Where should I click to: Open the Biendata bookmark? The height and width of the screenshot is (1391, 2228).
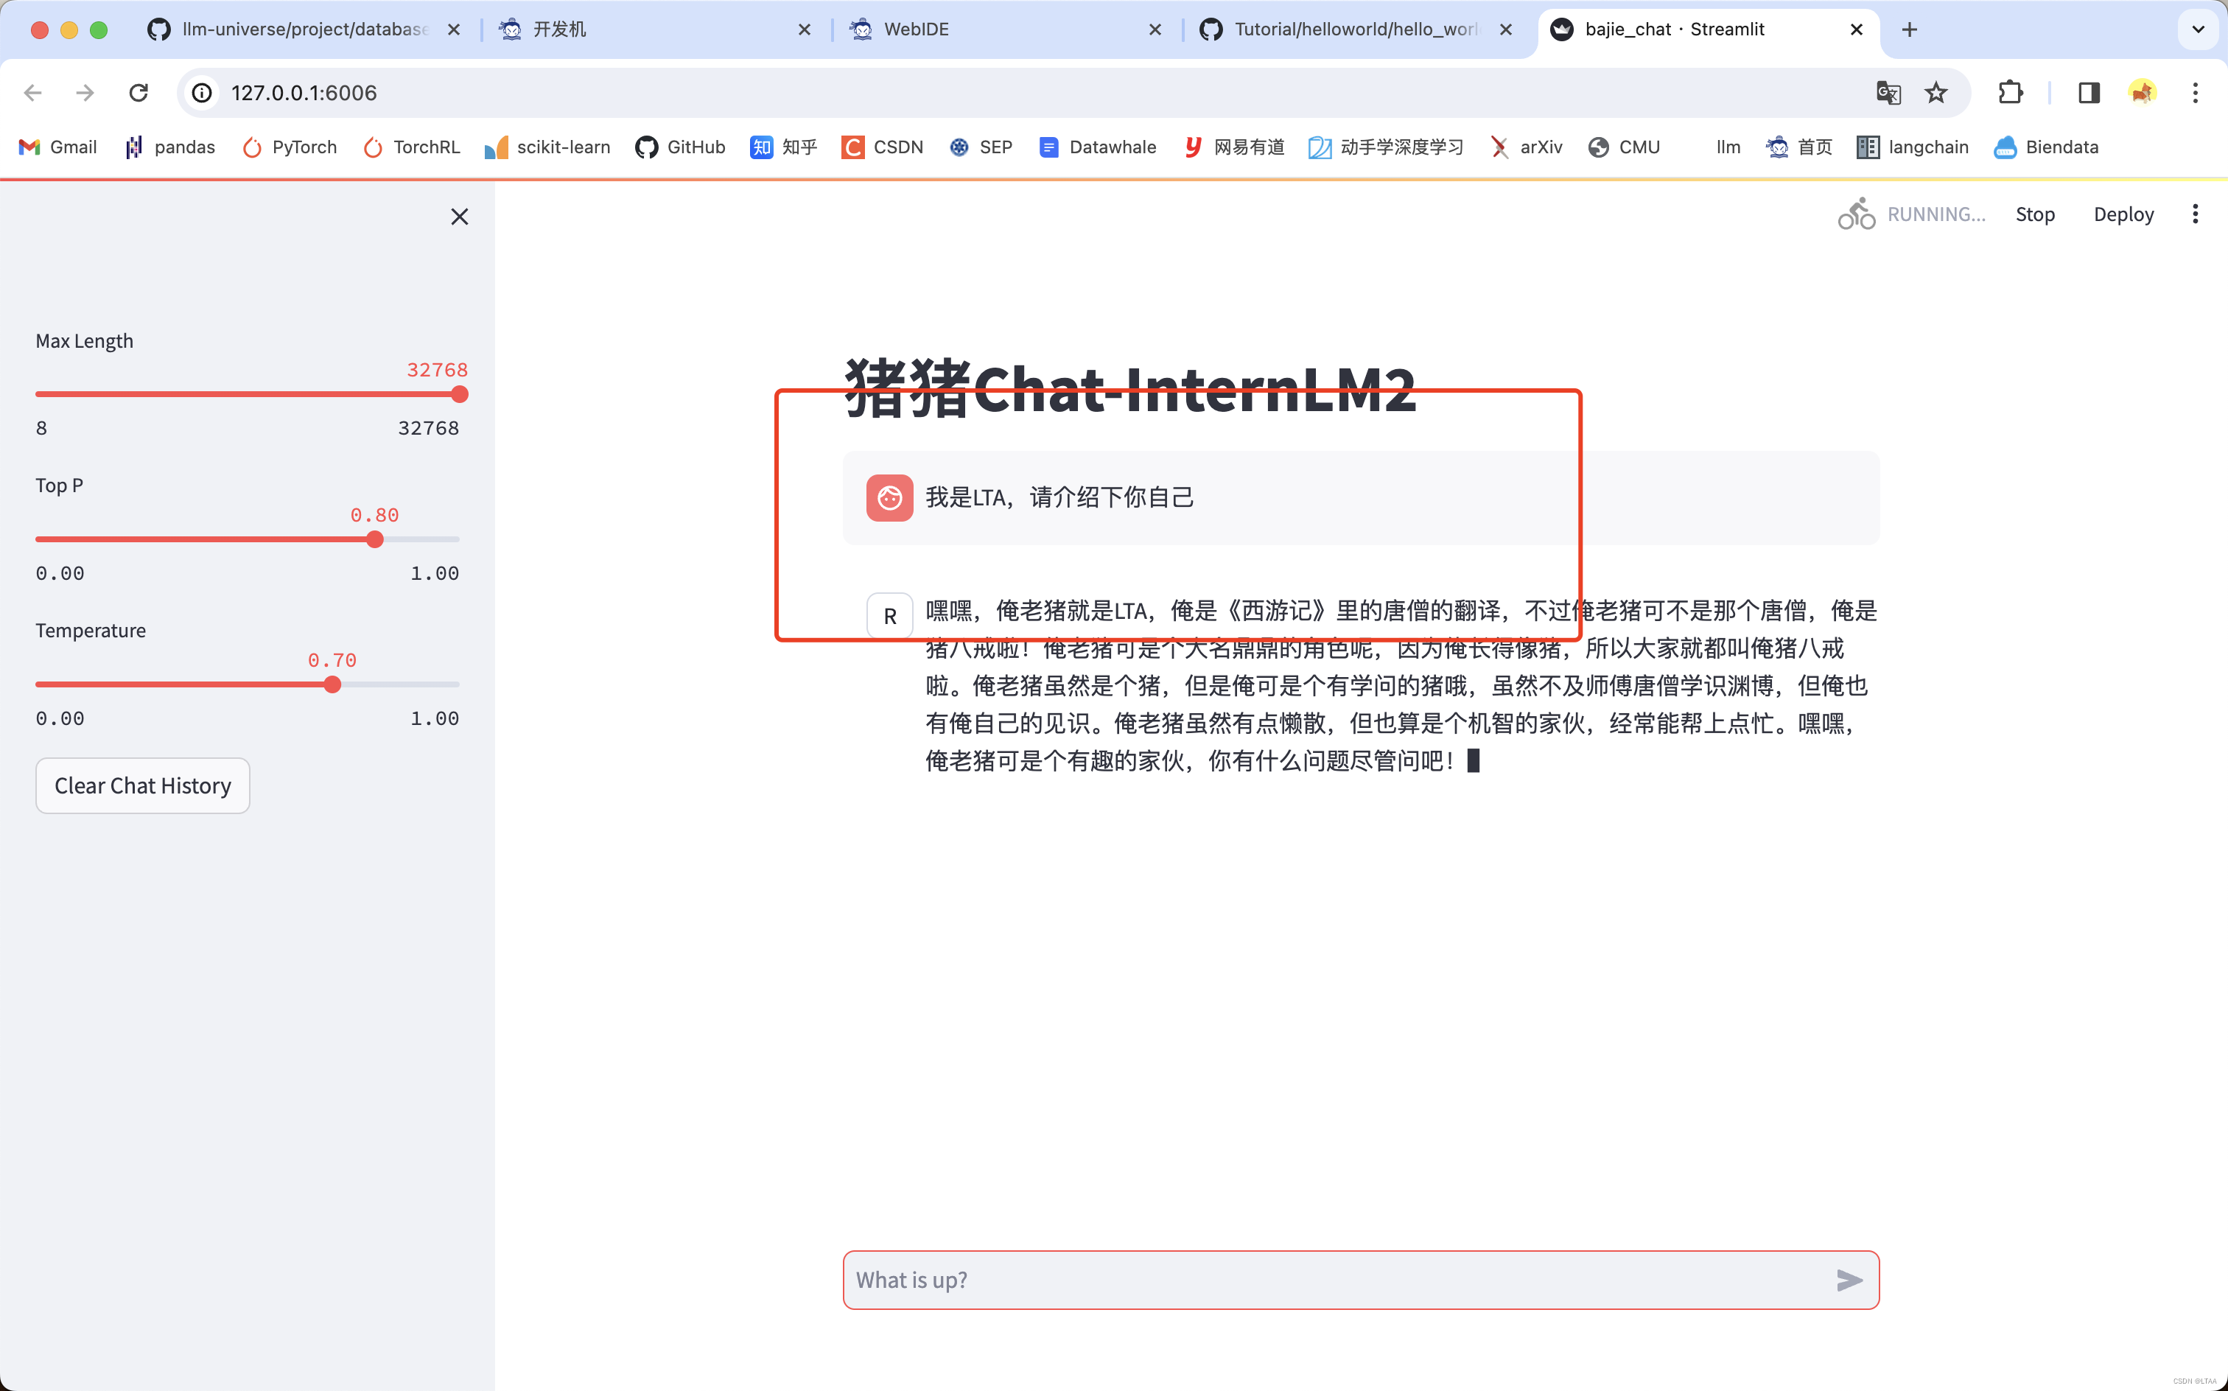click(x=2046, y=147)
